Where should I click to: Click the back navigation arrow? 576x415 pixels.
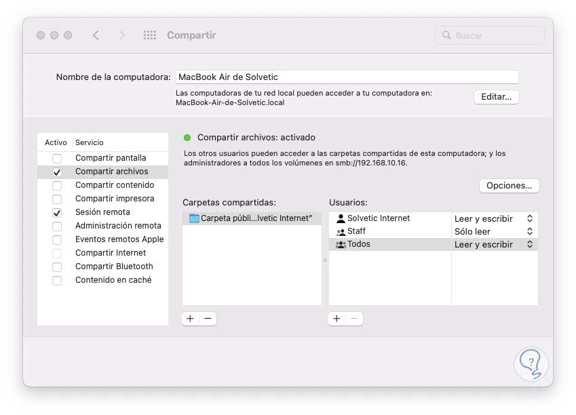coord(96,35)
